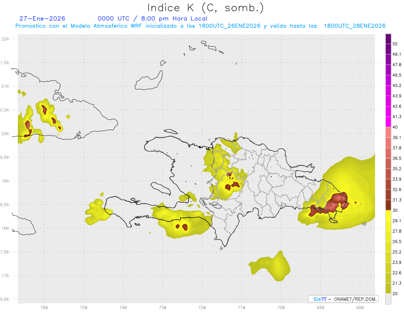Click the "76W" longitude axis label
This screenshot has height=312, width=404.
44,307
